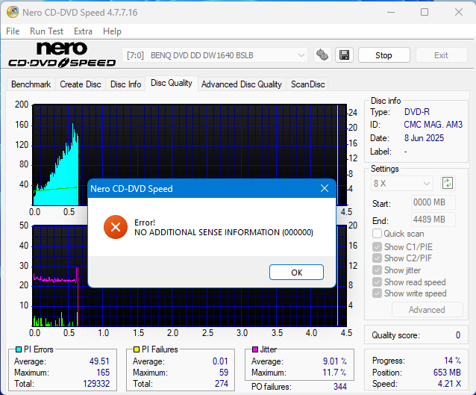The image size is (476, 395).
Task: Click the yellow PI Failures legend square
Action: point(137,349)
